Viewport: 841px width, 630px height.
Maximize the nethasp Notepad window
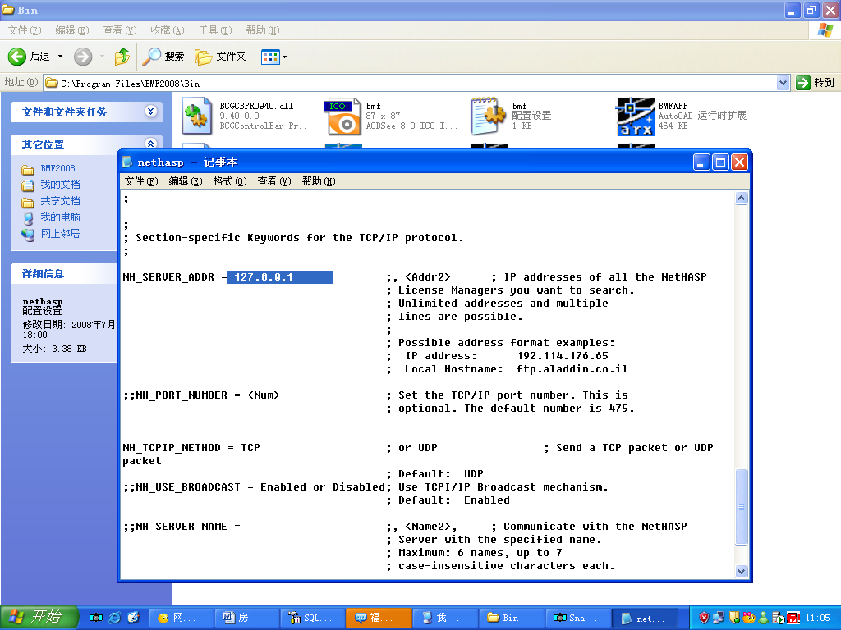pos(720,162)
